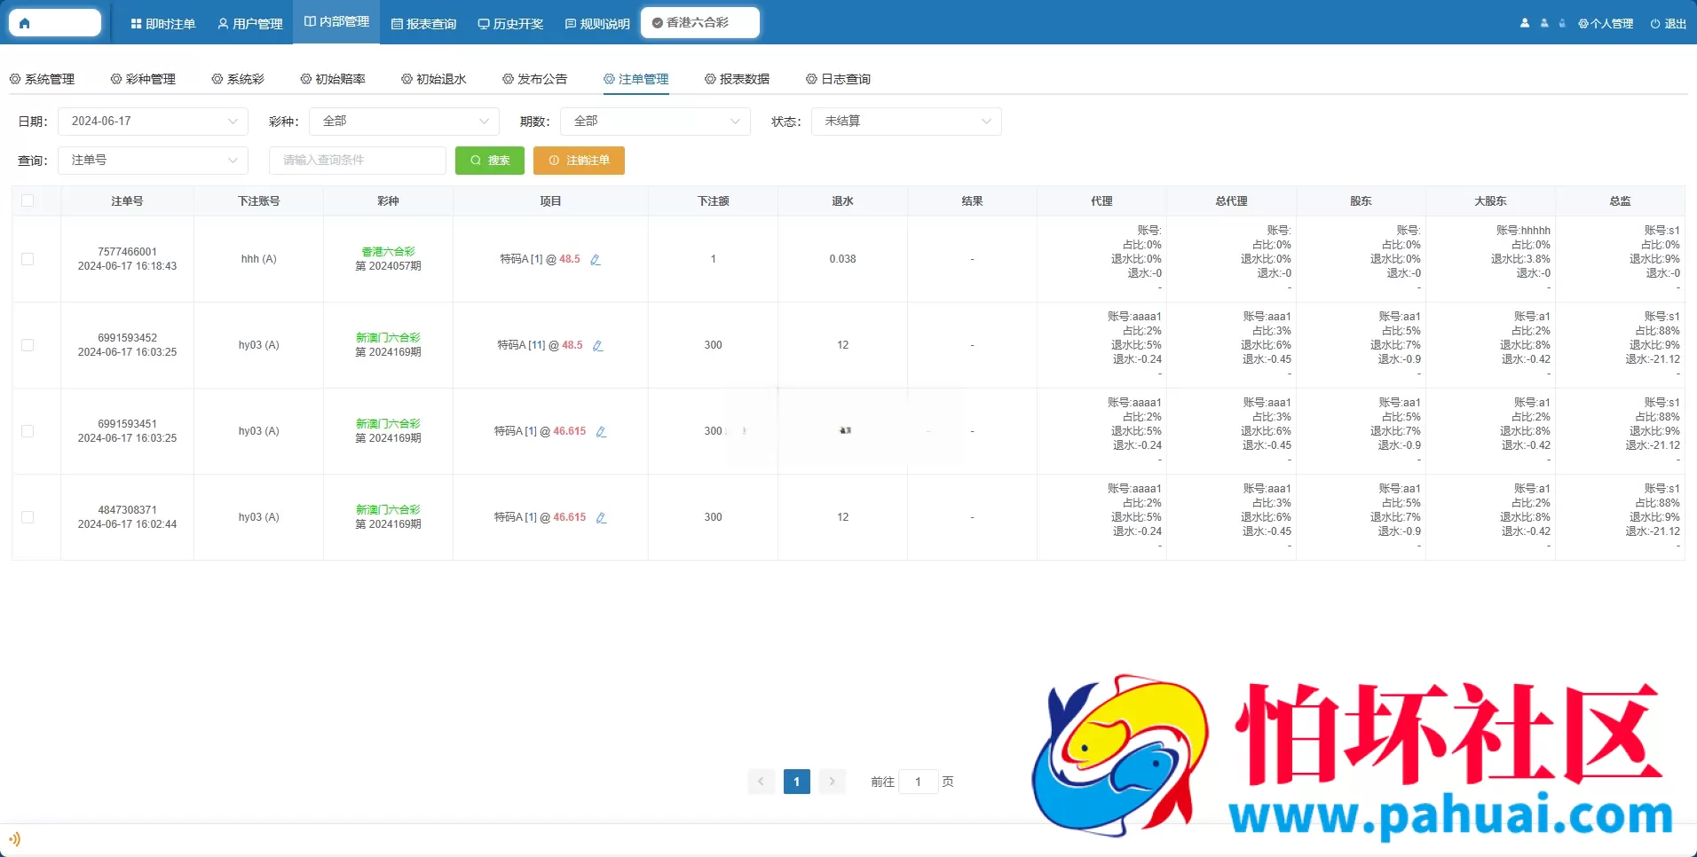
Task: Click the third small user icon in header
Action: coord(1561,24)
